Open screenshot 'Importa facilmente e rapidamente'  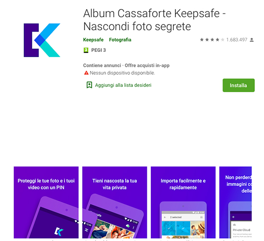[x=183, y=202]
